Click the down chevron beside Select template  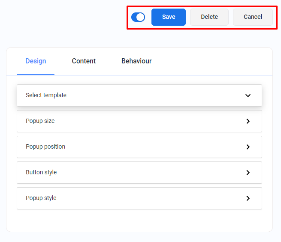tap(248, 96)
